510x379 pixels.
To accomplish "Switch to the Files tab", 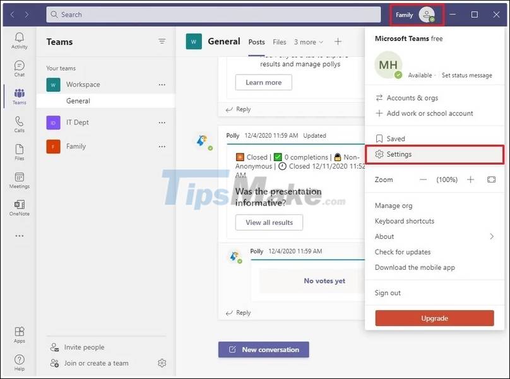I will (x=280, y=42).
